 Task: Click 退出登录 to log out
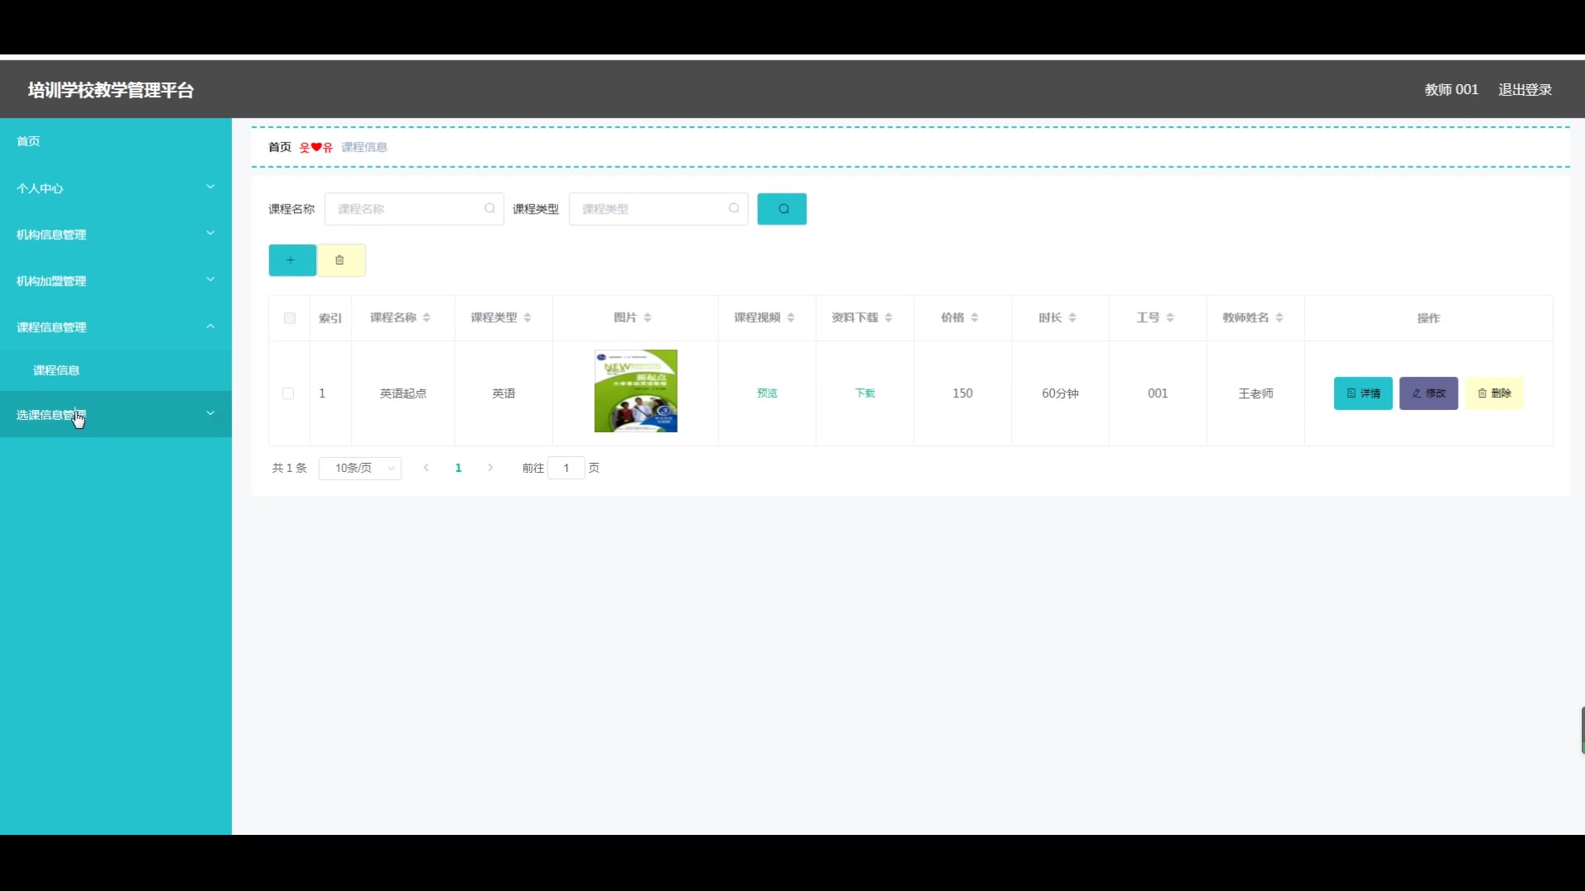1525,89
